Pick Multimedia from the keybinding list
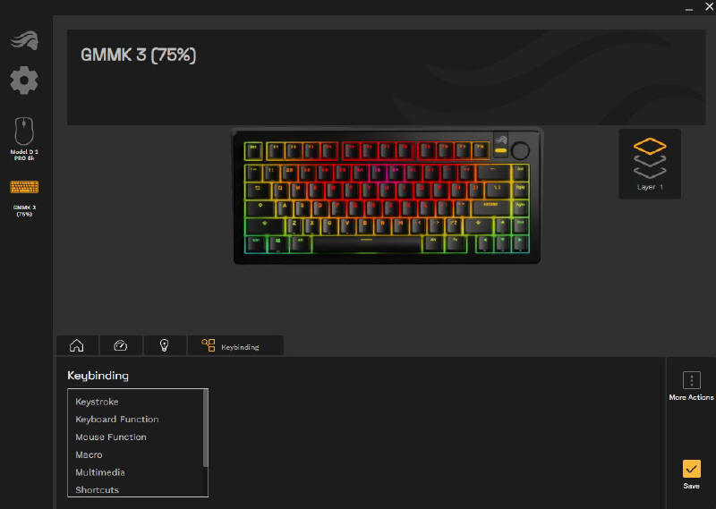Screen dimensions: 716x509 click(100, 472)
